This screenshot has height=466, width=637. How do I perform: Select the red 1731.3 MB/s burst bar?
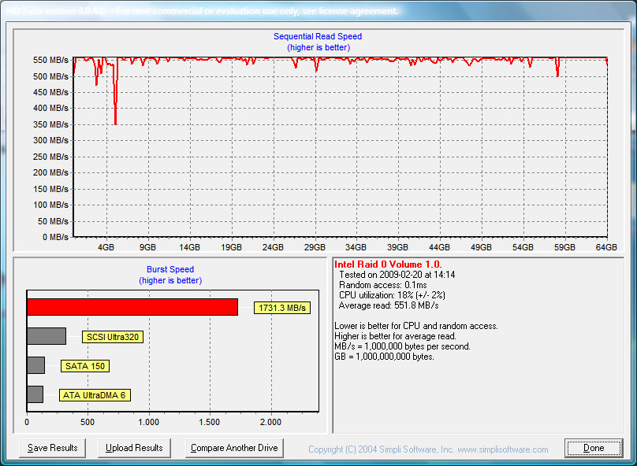132,307
